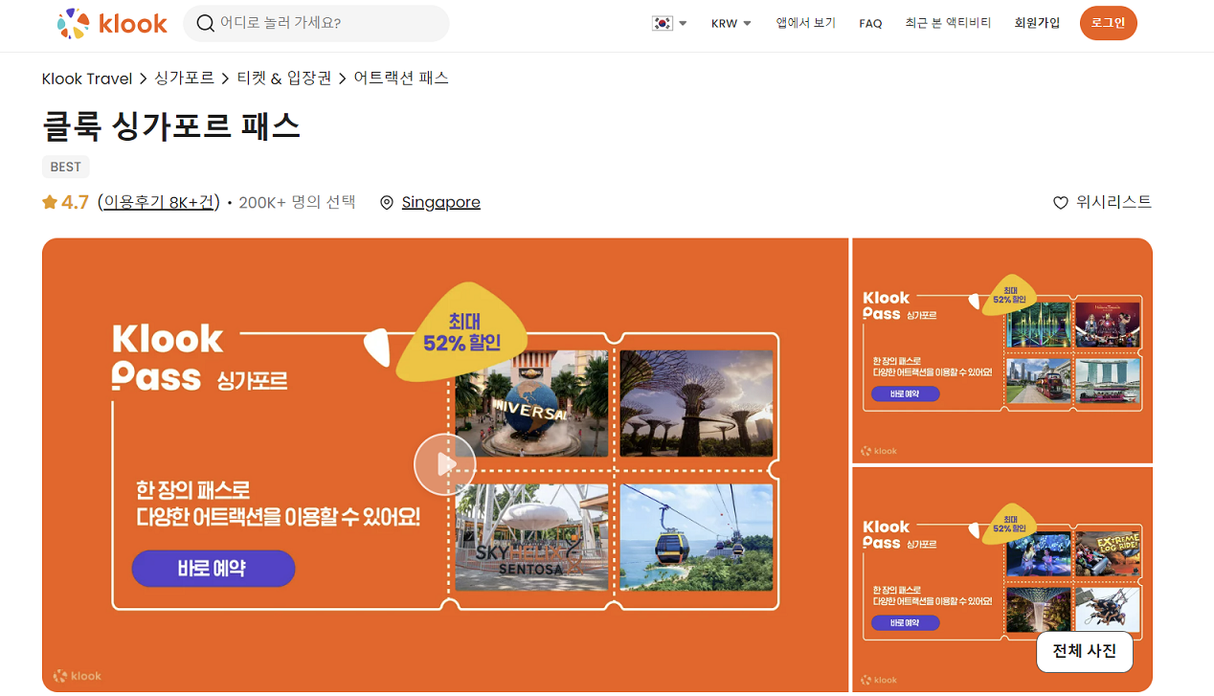This screenshot has height=696, width=1214.
Task: Go to the Klook Travel breadcrumb
Action: point(87,79)
